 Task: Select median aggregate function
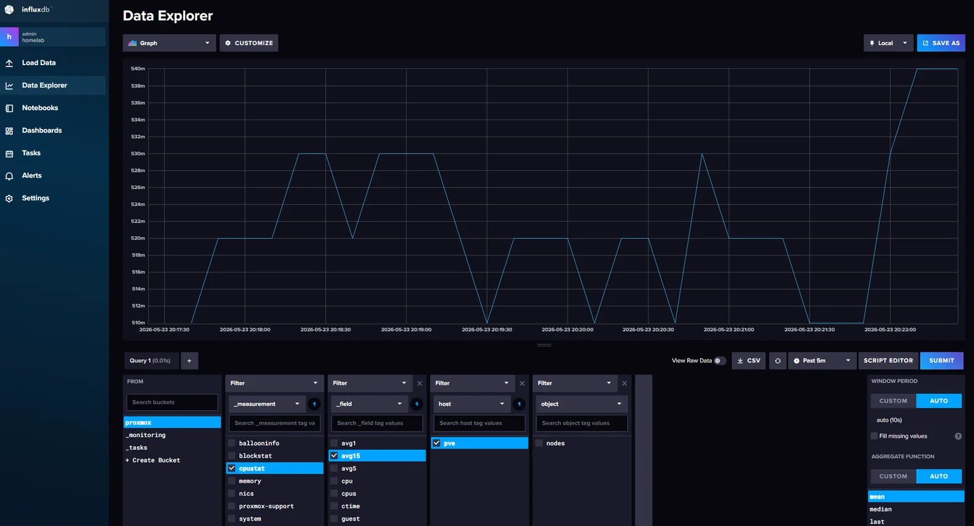pyautogui.click(x=916, y=509)
